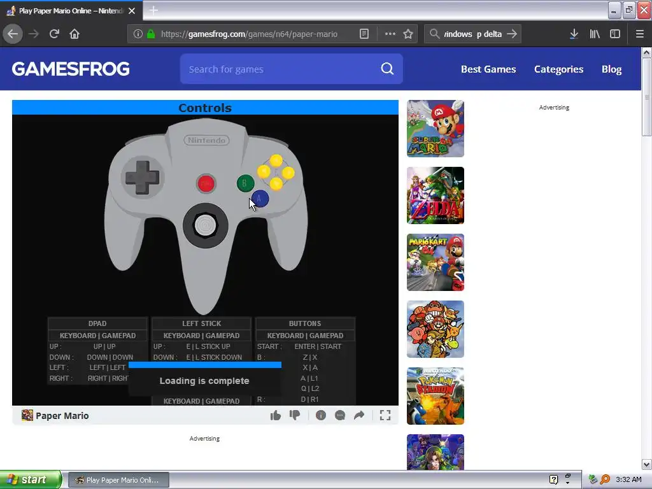Open the site information icon in address bar
652x489 pixels.
click(x=138, y=34)
